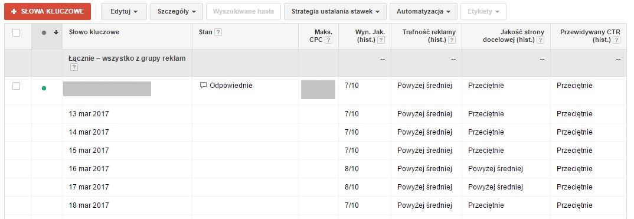Expand the Automatyzacja menu
The image size is (634, 219).
click(423, 11)
